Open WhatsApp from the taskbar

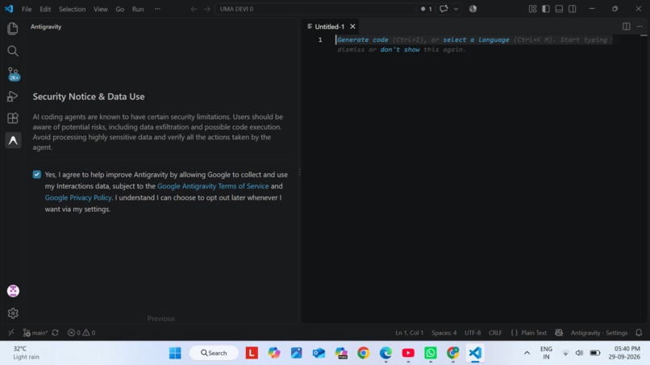(x=431, y=353)
